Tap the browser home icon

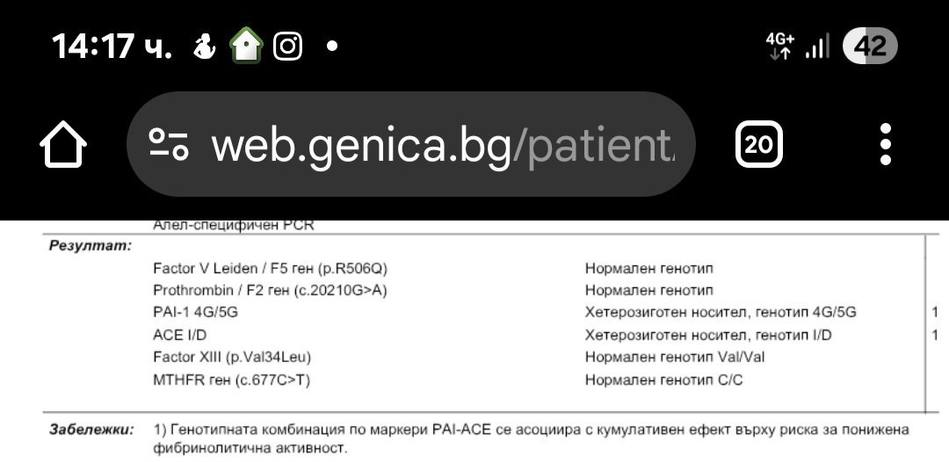(x=63, y=145)
